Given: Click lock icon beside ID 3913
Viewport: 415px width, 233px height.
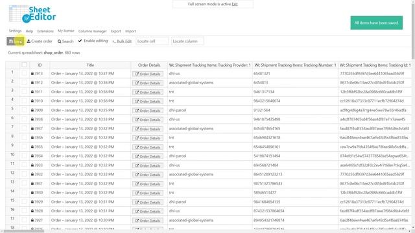Looking at the screenshot, I should (x=32, y=73).
